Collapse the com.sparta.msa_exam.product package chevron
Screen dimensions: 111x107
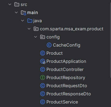point(29,29)
